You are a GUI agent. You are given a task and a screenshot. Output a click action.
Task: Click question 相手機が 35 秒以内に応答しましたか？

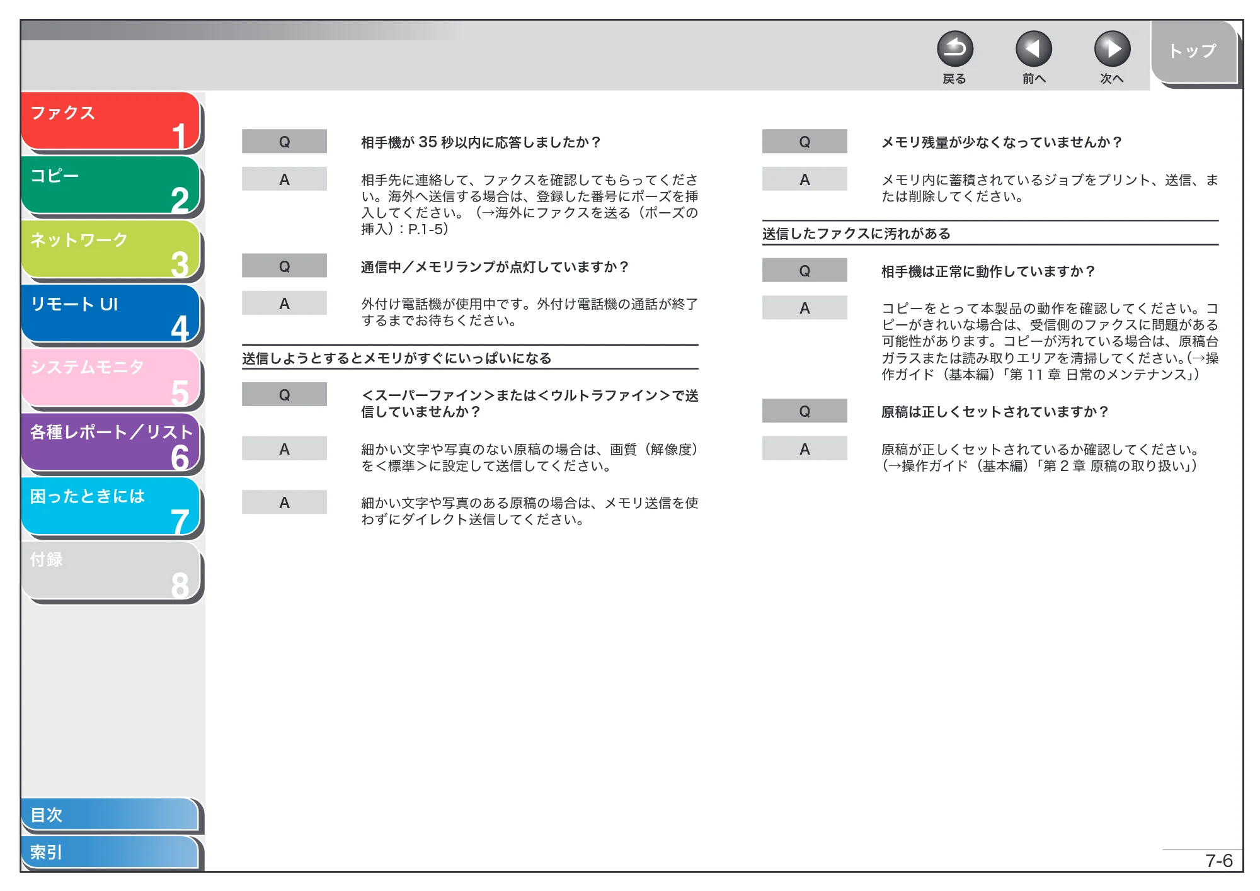coord(481,142)
